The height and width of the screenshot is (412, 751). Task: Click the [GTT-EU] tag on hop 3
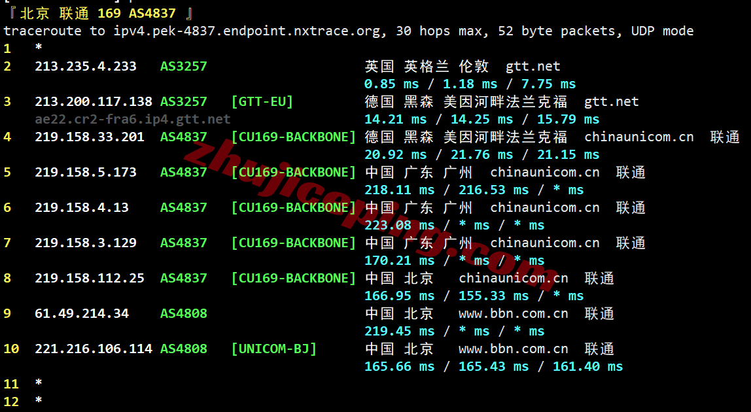click(261, 101)
